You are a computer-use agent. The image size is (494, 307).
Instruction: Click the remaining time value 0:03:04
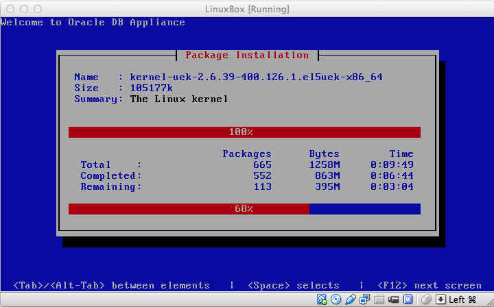(x=392, y=186)
